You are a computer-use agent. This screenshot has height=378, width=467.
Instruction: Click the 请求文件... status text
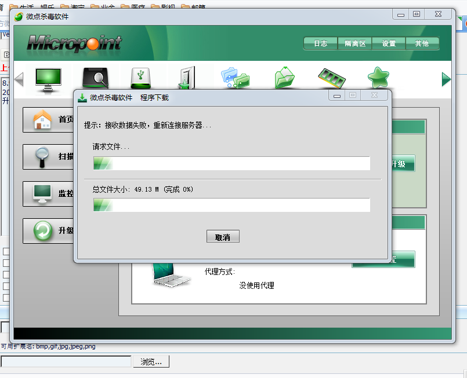(x=111, y=146)
